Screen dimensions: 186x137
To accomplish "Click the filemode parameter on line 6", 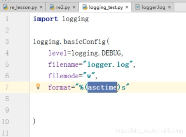I will point(64,76).
